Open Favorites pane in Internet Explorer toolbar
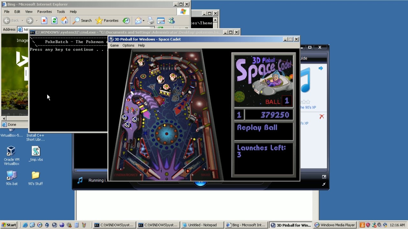The image size is (408, 229). tap(107, 20)
